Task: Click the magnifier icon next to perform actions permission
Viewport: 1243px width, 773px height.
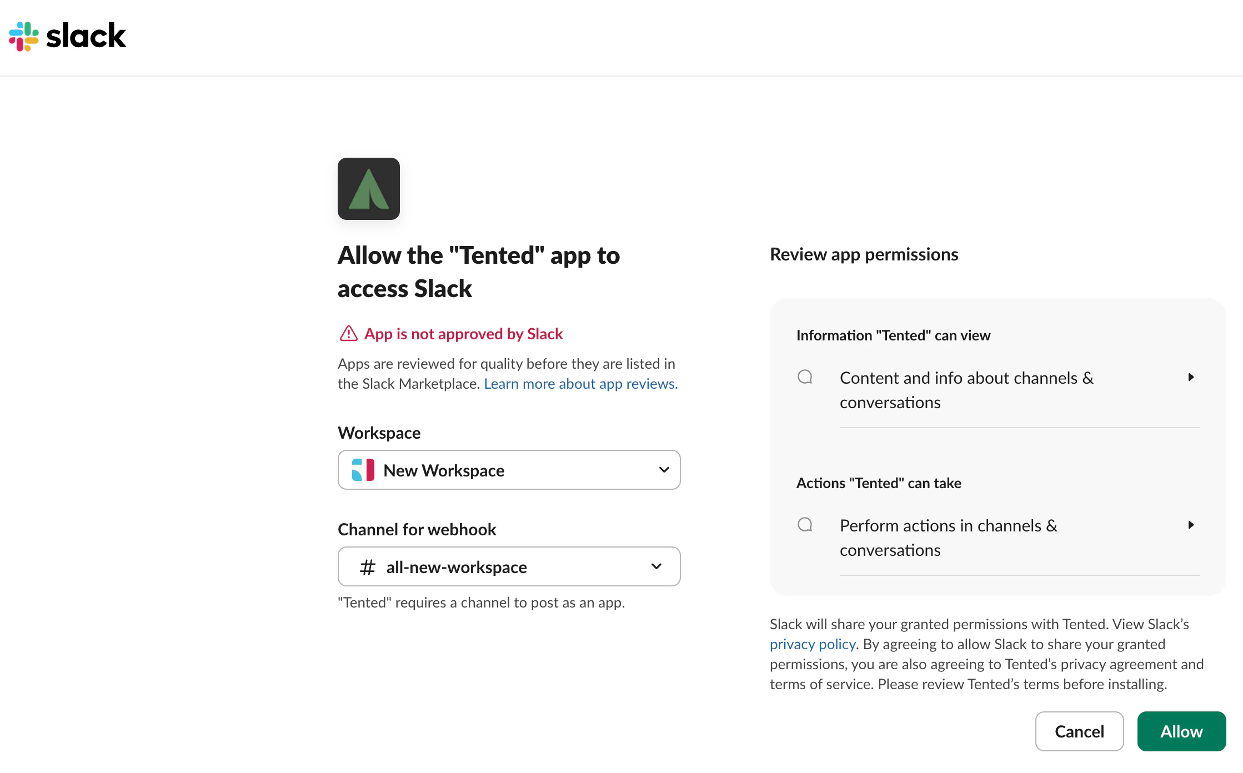Action: click(805, 524)
